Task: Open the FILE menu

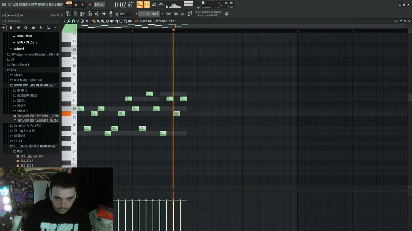Action: pyautogui.click(x=4, y=4)
